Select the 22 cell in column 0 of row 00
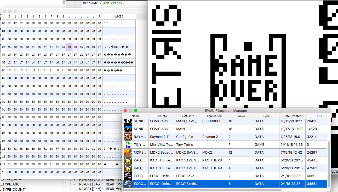Viewport: 338px width, 192px height. click(9, 23)
